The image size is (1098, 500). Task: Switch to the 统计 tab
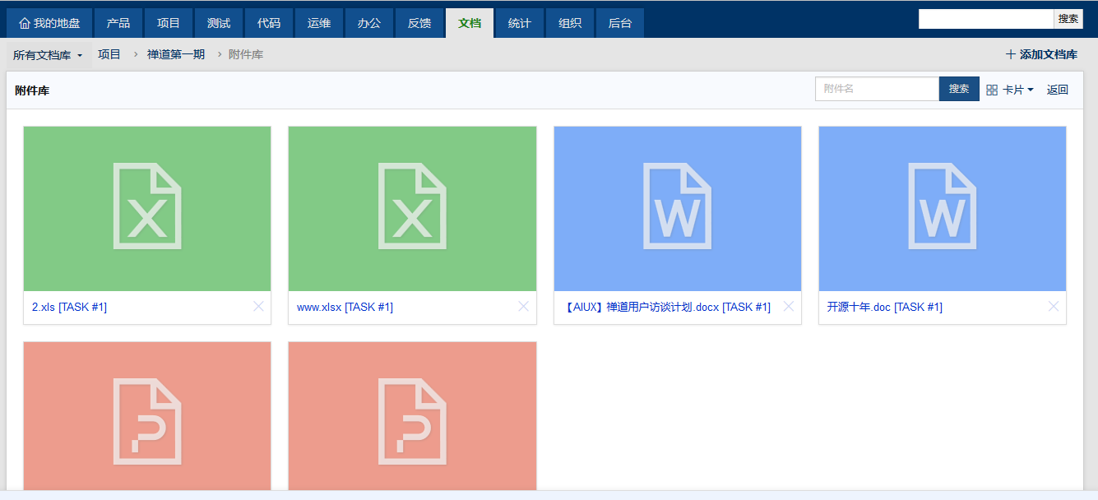click(x=520, y=23)
